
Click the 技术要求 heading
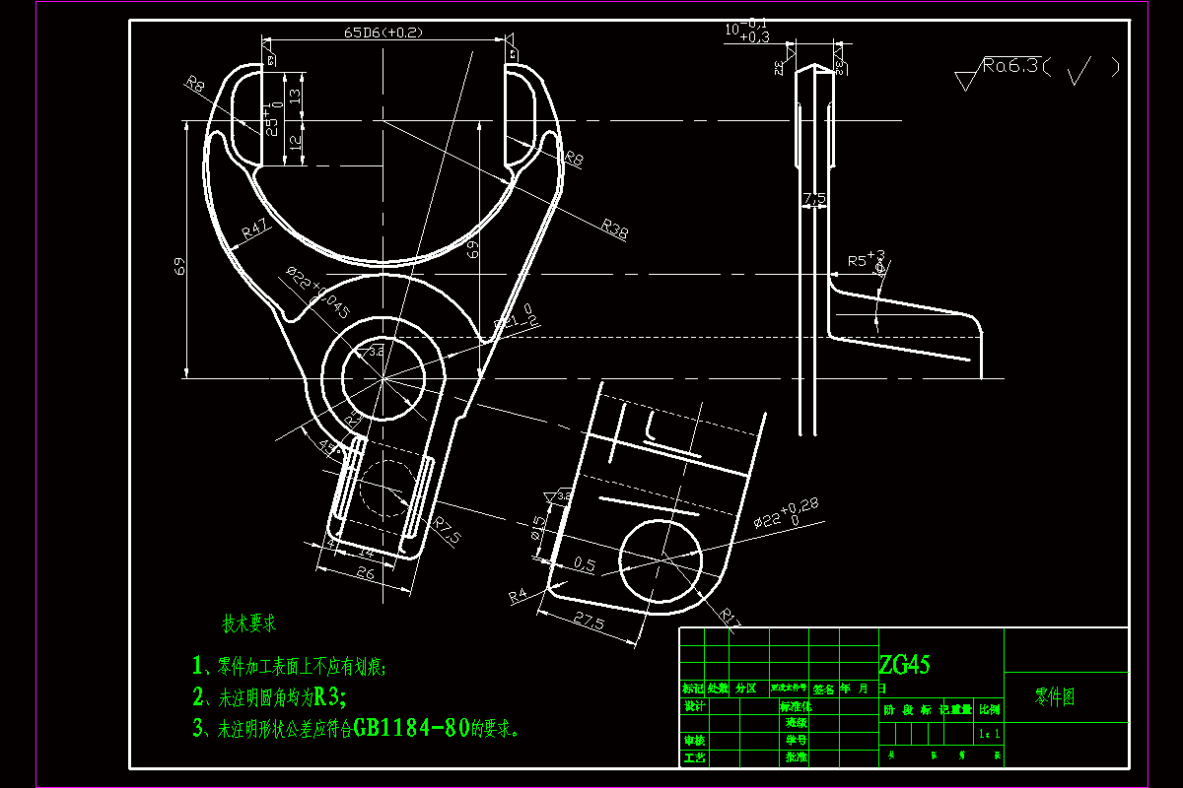tap(248, 624)
